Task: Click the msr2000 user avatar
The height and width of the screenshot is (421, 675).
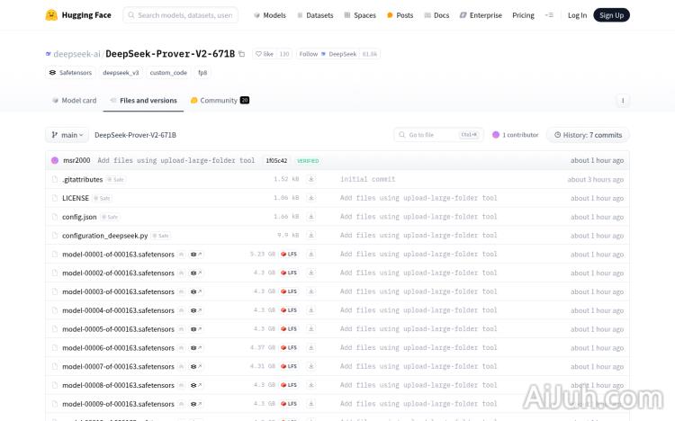Action: (55, 160)
